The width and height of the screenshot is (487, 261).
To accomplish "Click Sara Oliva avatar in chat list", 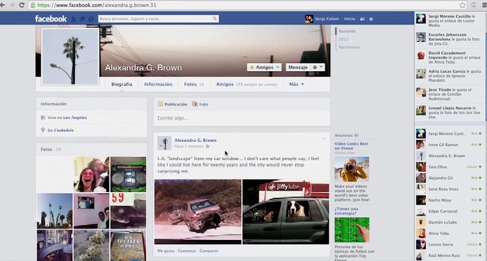I will tap(421, 166).
